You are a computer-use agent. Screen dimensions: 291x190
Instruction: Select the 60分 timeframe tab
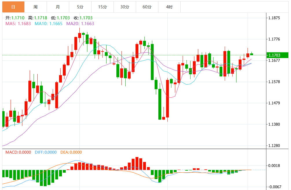click(x=147, y=7)
